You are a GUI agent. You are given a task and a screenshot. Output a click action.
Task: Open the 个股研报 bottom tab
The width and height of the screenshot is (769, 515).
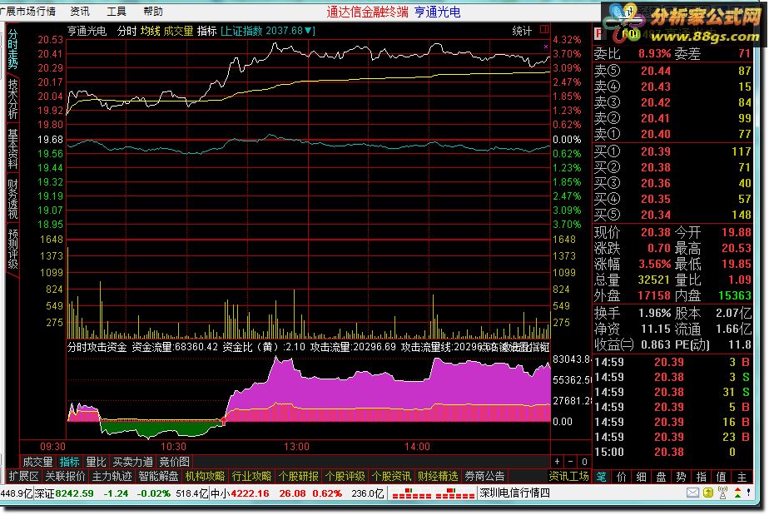(x=298, y=476)
